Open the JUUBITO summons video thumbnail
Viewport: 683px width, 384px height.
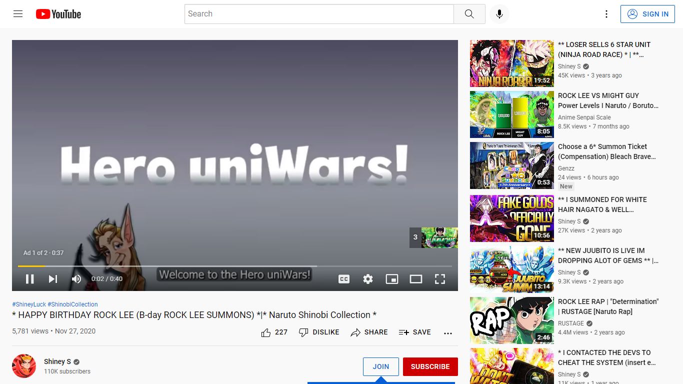(512, 269)
